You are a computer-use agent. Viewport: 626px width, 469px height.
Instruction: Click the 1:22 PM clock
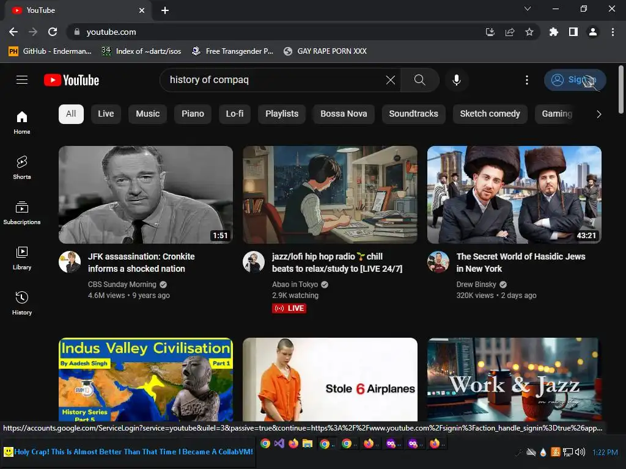605,453
